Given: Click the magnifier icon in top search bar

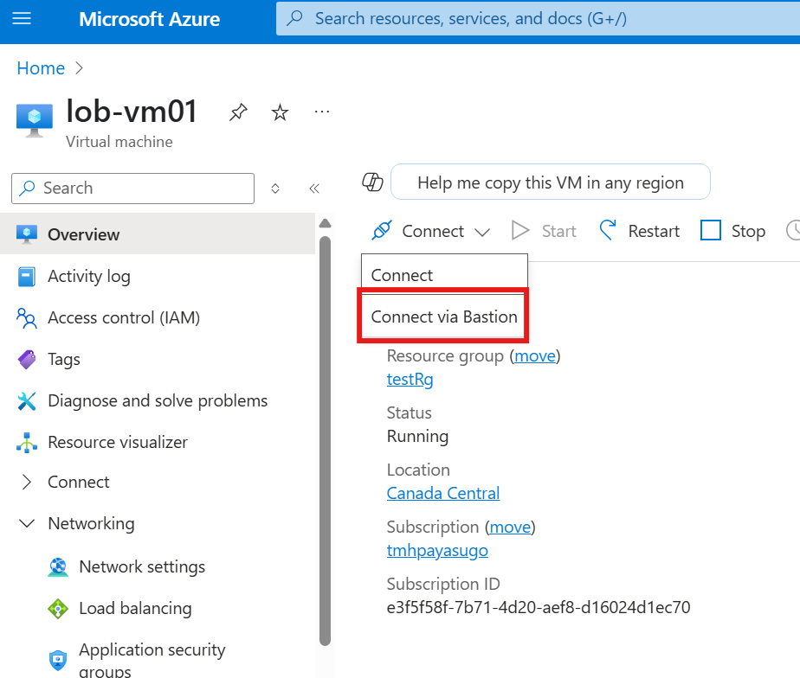Looking at the screenshot, I should (294, 18).
